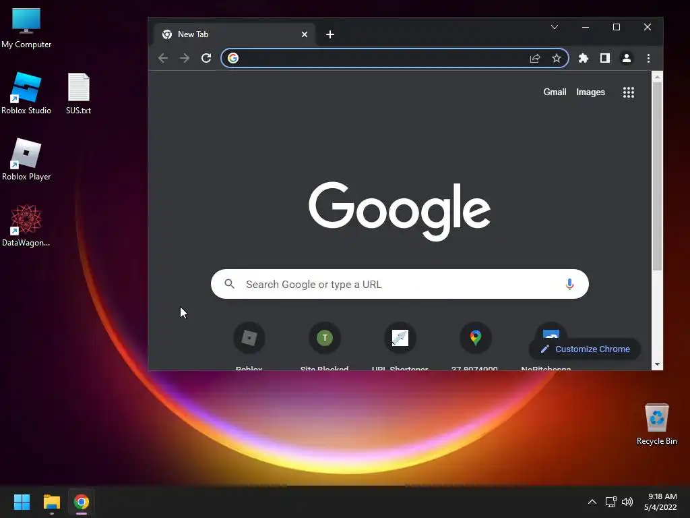
Task: Open the volume speaker icon in tray
Action: click(627, 502)
